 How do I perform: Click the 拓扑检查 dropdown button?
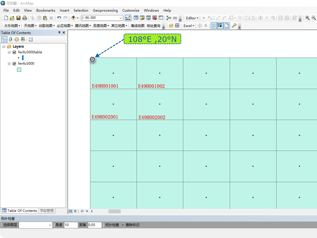point(114,225)
